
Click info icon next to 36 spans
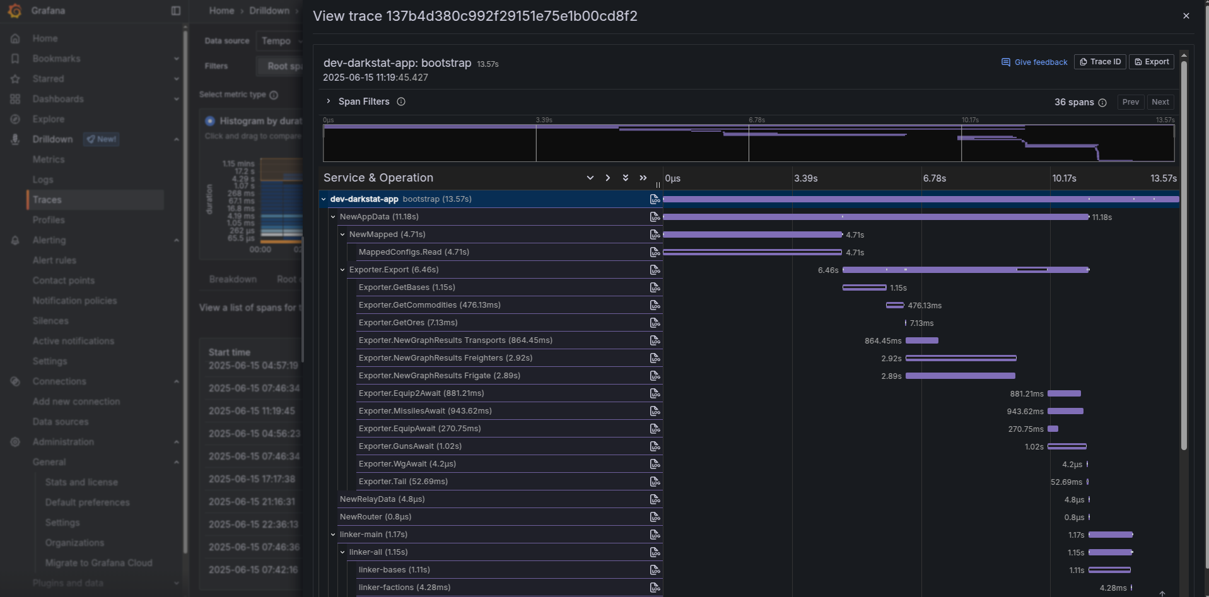(x=1102, y=103)
